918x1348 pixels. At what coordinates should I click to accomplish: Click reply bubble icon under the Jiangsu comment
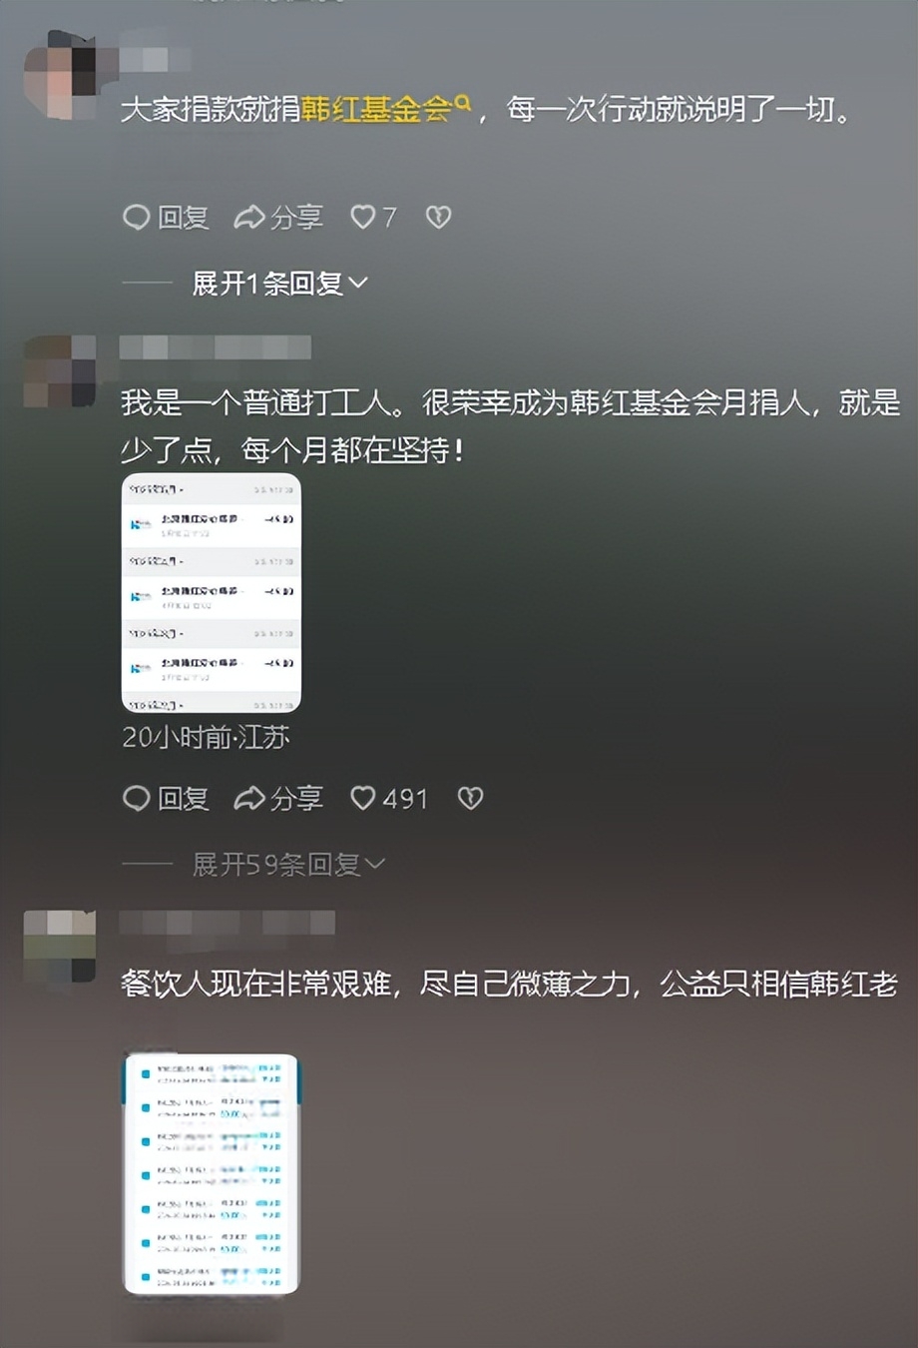point(136,798)
